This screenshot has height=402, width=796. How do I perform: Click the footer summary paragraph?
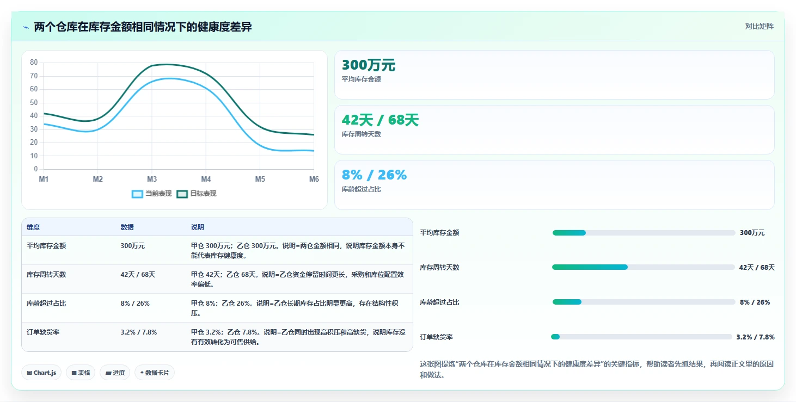pyautogui.click(x=597, y=369)
